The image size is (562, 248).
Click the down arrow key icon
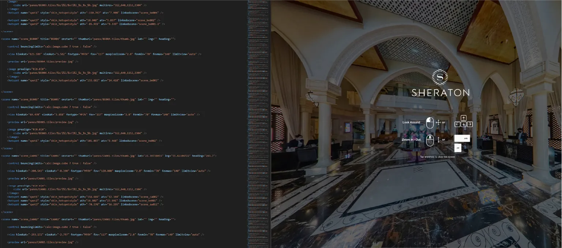click(x=464, y=124)
